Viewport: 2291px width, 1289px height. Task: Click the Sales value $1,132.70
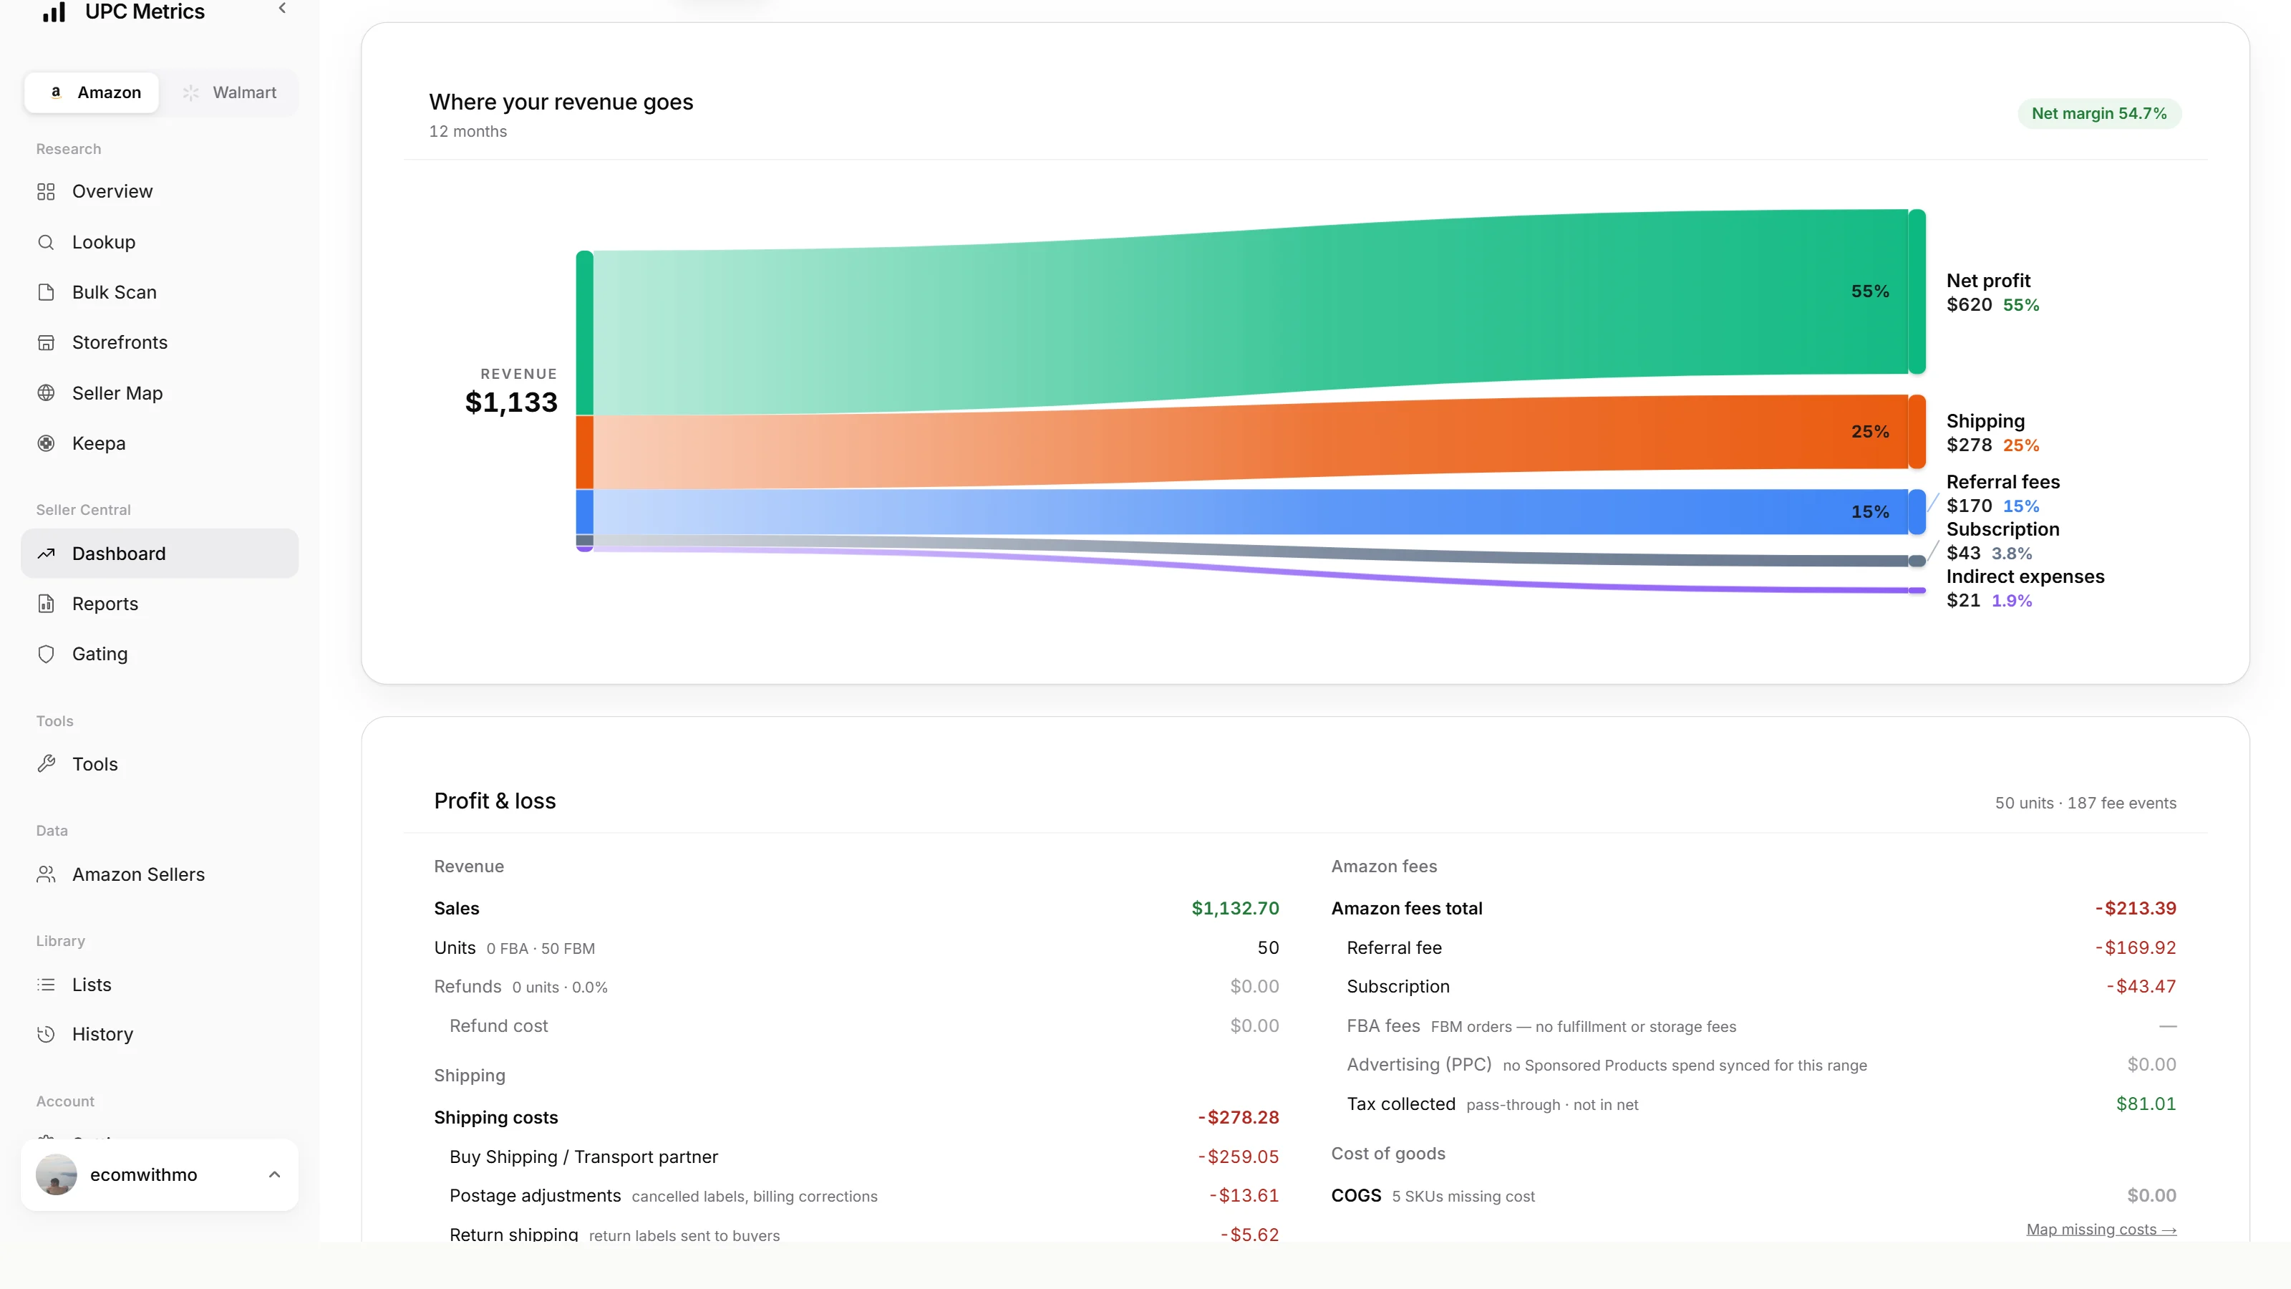pos(1235,908)
